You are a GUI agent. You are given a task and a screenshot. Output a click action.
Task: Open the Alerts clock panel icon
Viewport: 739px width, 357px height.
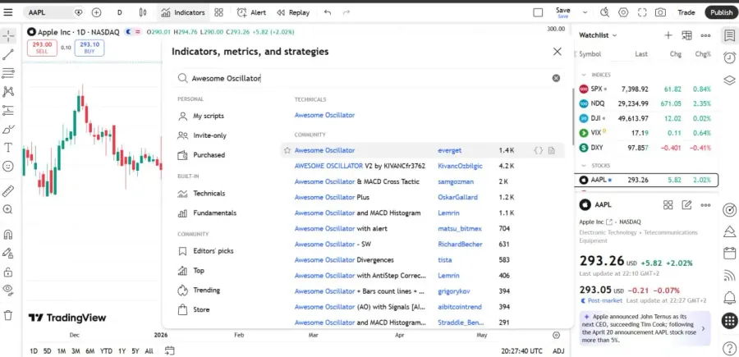pos(730,57)
